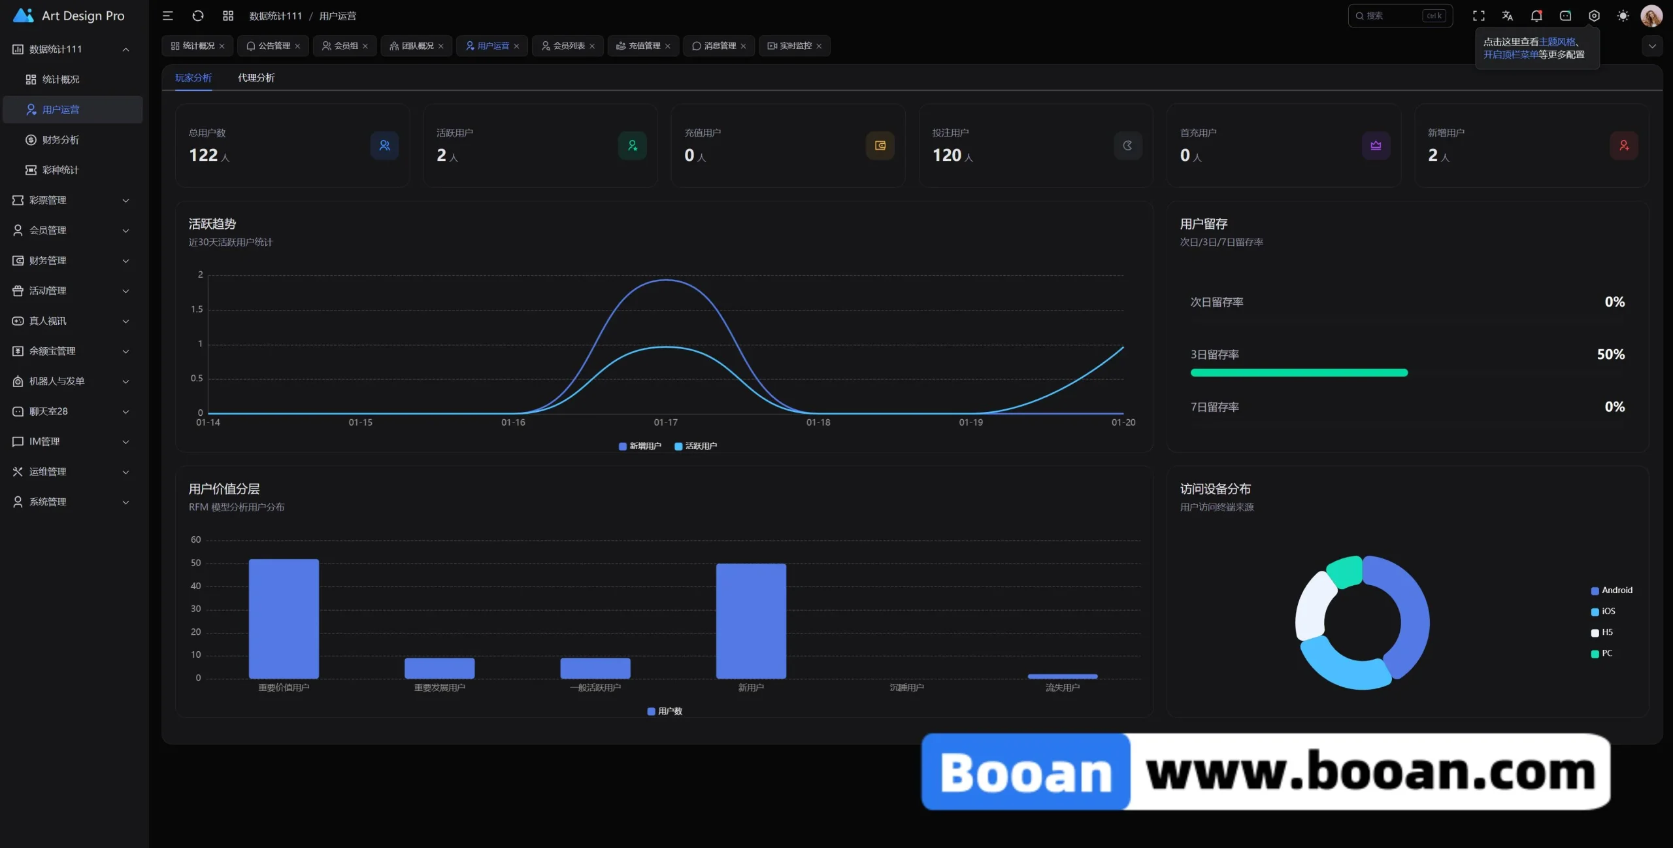
Task: Toggle light/dark theme sun icon
Action: coord(1623,16)
